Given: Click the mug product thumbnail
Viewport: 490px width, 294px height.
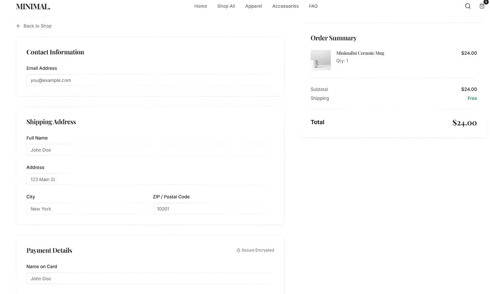Looking at the screenshot, I should click(x=320, y=60).
